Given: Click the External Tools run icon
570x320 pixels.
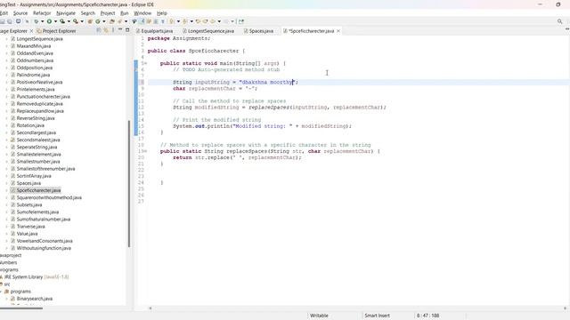Looking at the screenshot, I should pyautogui.click(x=75, y=21).
